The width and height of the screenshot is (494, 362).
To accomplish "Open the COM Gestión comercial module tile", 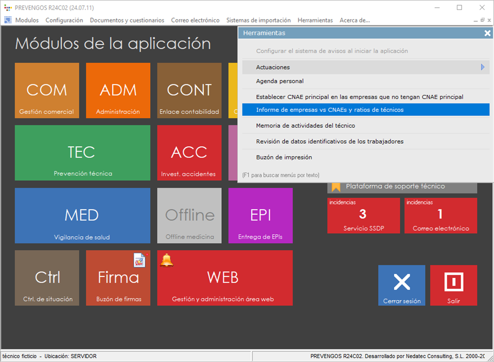I will 47,91.
